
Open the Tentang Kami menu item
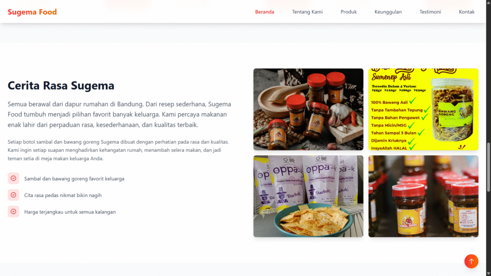pyautogui.click(x=307, y=12)
